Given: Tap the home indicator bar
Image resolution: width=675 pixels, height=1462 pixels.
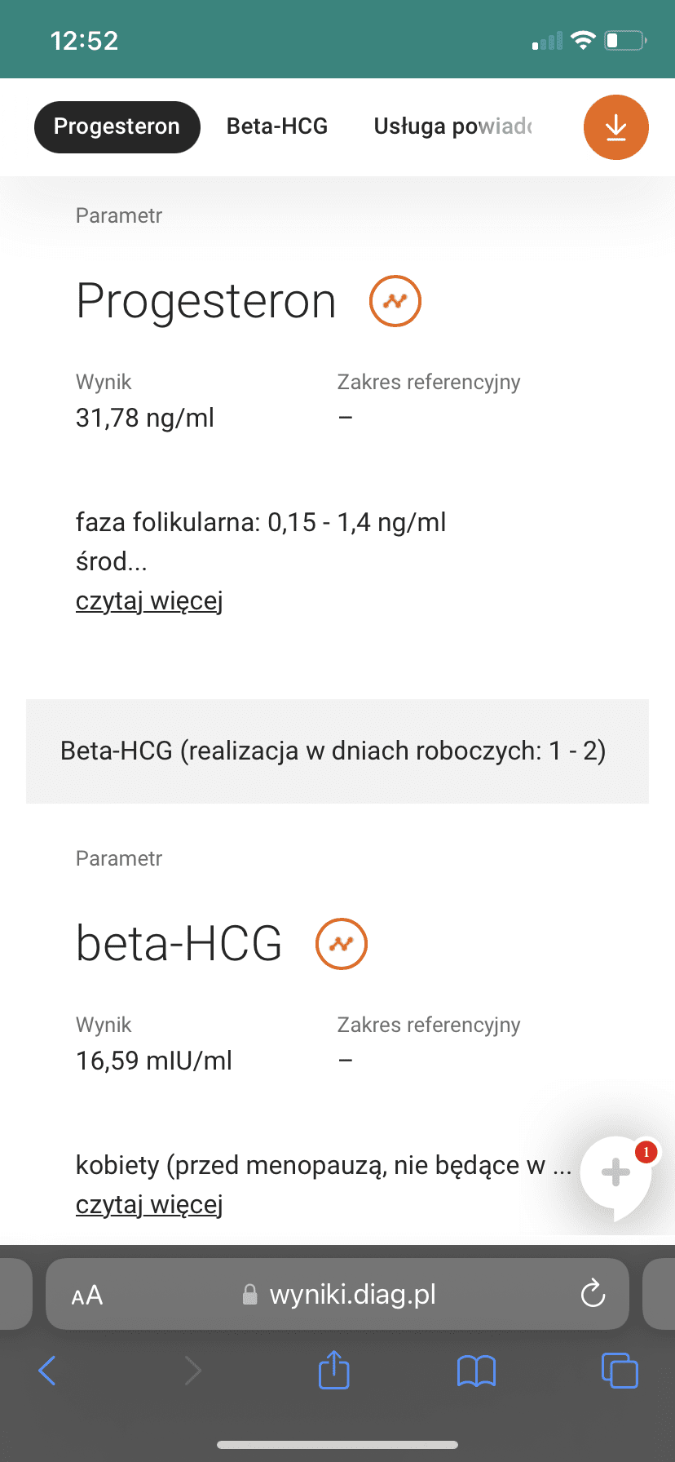Looking at the screenshot, I should 337,1445.
